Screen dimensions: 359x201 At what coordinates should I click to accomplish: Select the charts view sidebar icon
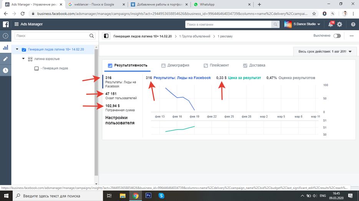[x=5, y=47]
